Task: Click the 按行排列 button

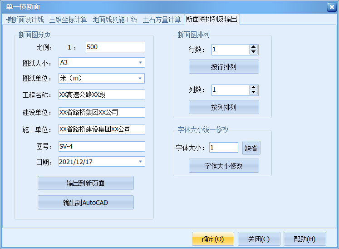Action: (224, 67)
